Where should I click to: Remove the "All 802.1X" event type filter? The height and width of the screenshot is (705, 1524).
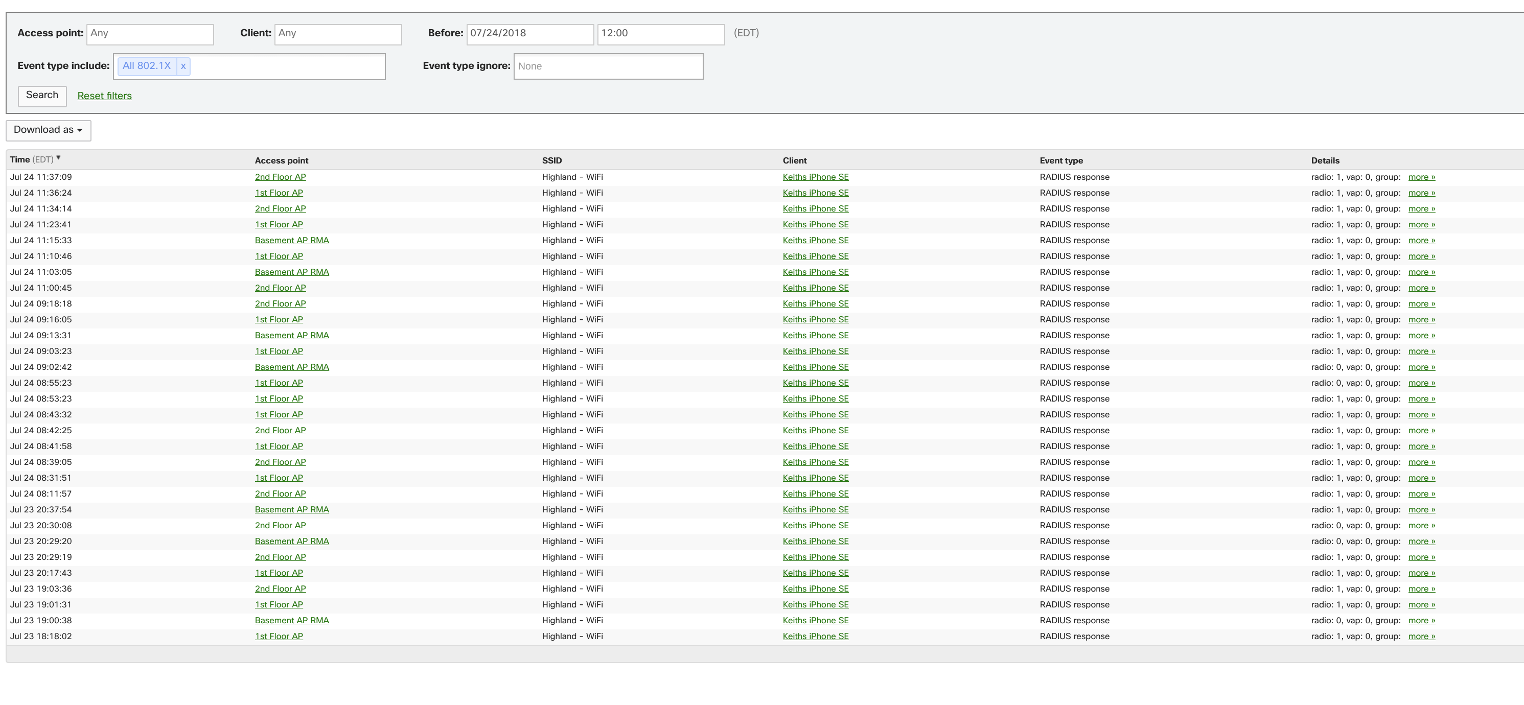183,66
